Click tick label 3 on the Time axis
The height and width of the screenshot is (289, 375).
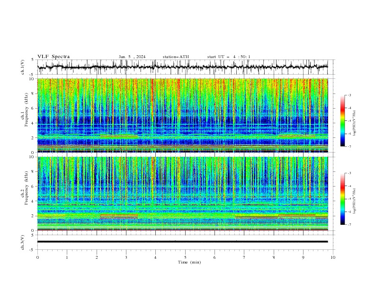click(x=126, y=257)
